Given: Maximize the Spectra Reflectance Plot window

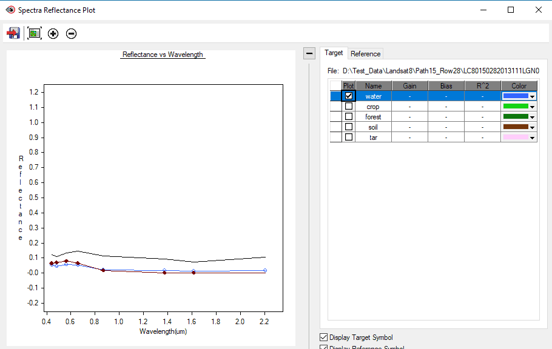Looking at the screenshot, I should point(511,10).
